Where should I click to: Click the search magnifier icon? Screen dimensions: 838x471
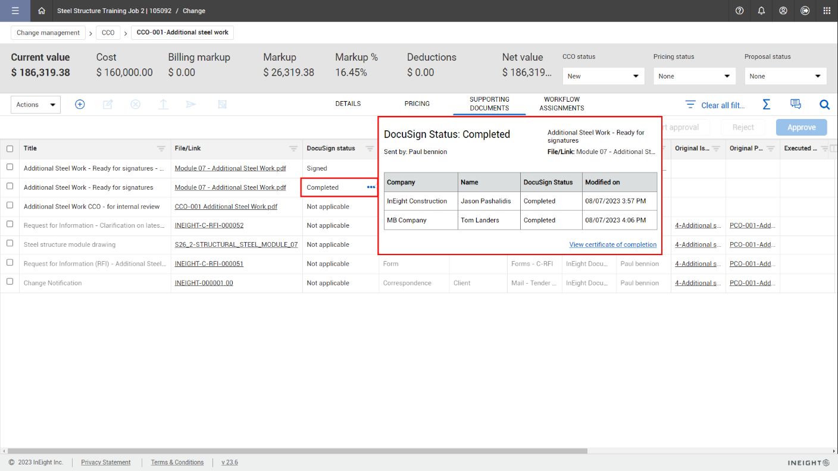824,105
